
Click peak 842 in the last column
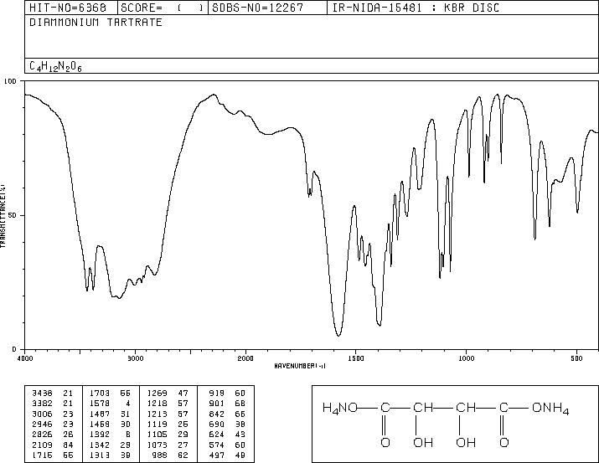pos(217,414)
